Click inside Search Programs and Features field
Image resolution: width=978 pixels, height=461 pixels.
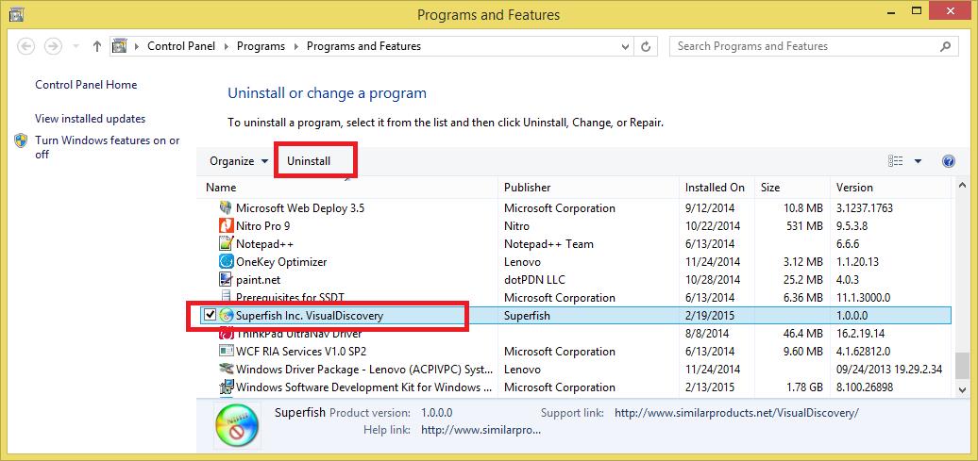click(803, 46)
